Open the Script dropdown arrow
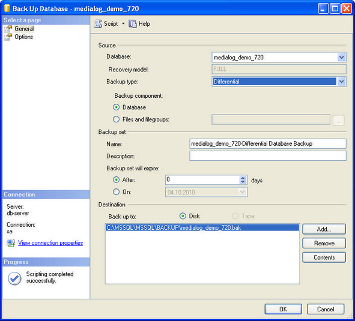Image resolution: width=355 pixels, height=321 pixels. coord(123,23)
